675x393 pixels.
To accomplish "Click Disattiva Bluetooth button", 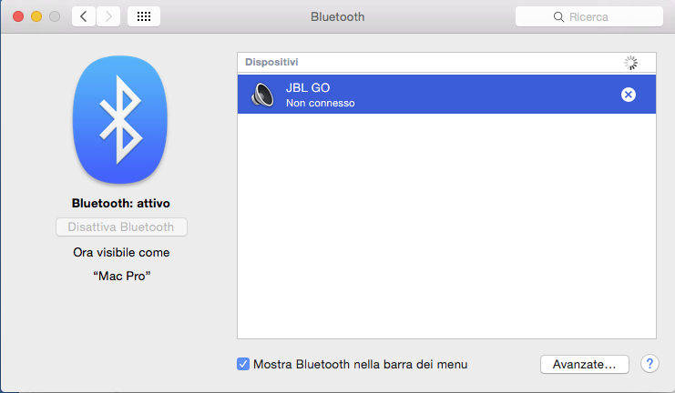I will pos(121,227).
